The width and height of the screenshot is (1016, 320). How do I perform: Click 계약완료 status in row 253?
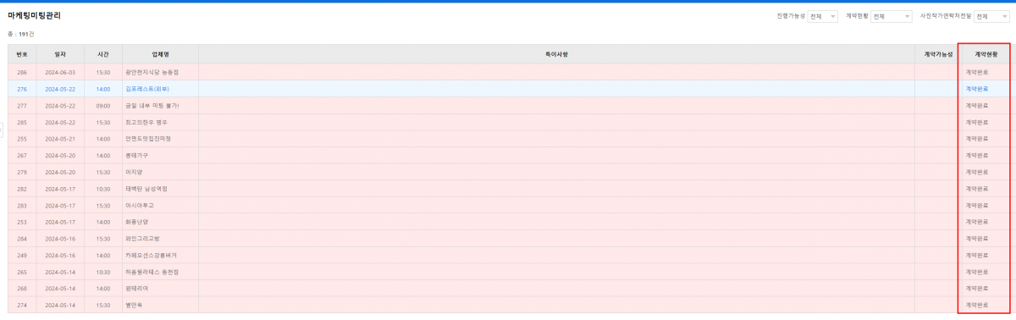976,222
